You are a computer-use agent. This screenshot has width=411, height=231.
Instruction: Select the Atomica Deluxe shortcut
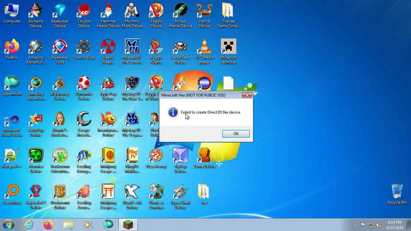pos(36,160)
